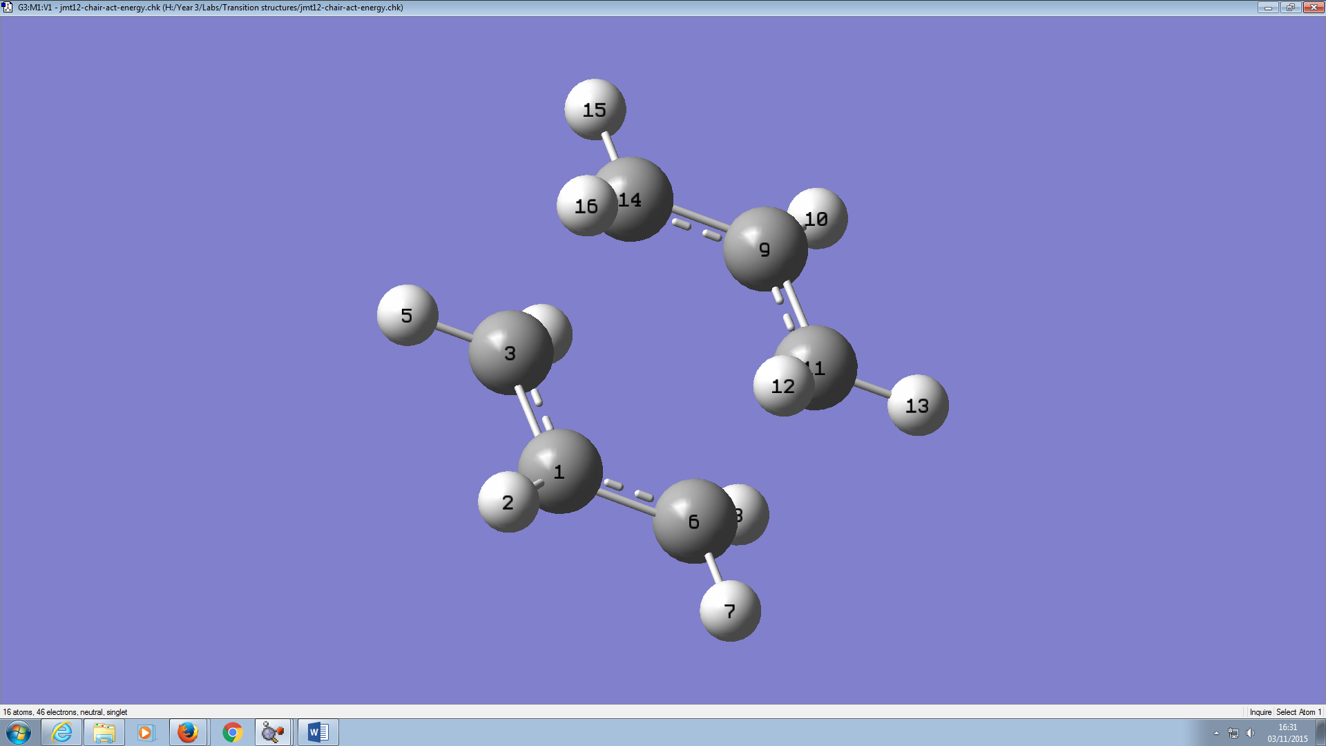Select hydrogen atom labeled 15
The width and height of the screenshot is (1326, 746).
[595, 109]
